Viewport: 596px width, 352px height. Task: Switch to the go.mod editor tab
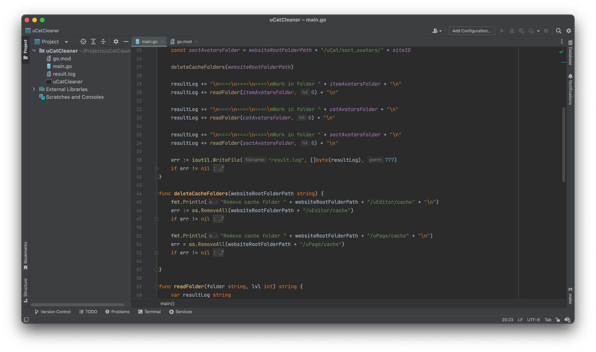pos(184,42)
